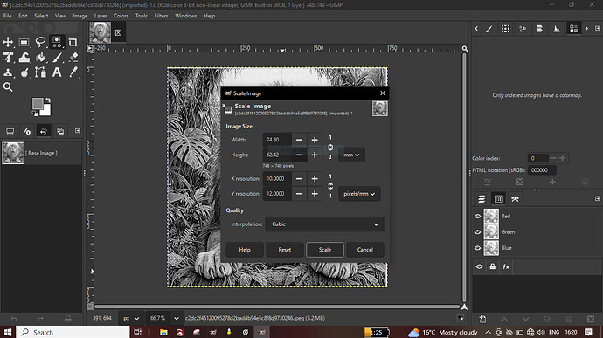The height and width of the screenshot is (338, 603).
Task: Open the channels dock tab configuration menu
Action: [598, 198]
